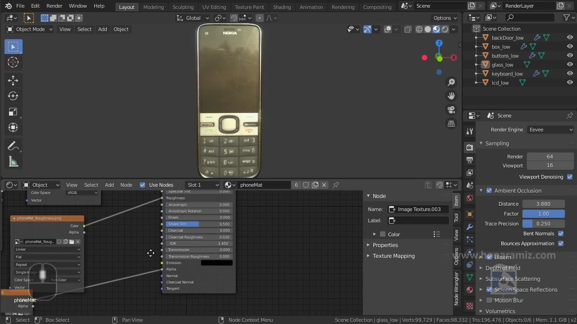Open the Slot 1 material slot dropdown

click(x=203, y=185)
